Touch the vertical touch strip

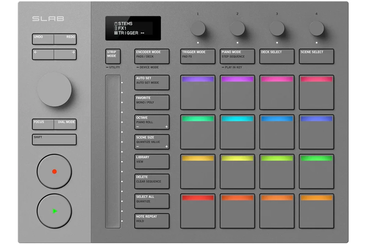(113, 152)
